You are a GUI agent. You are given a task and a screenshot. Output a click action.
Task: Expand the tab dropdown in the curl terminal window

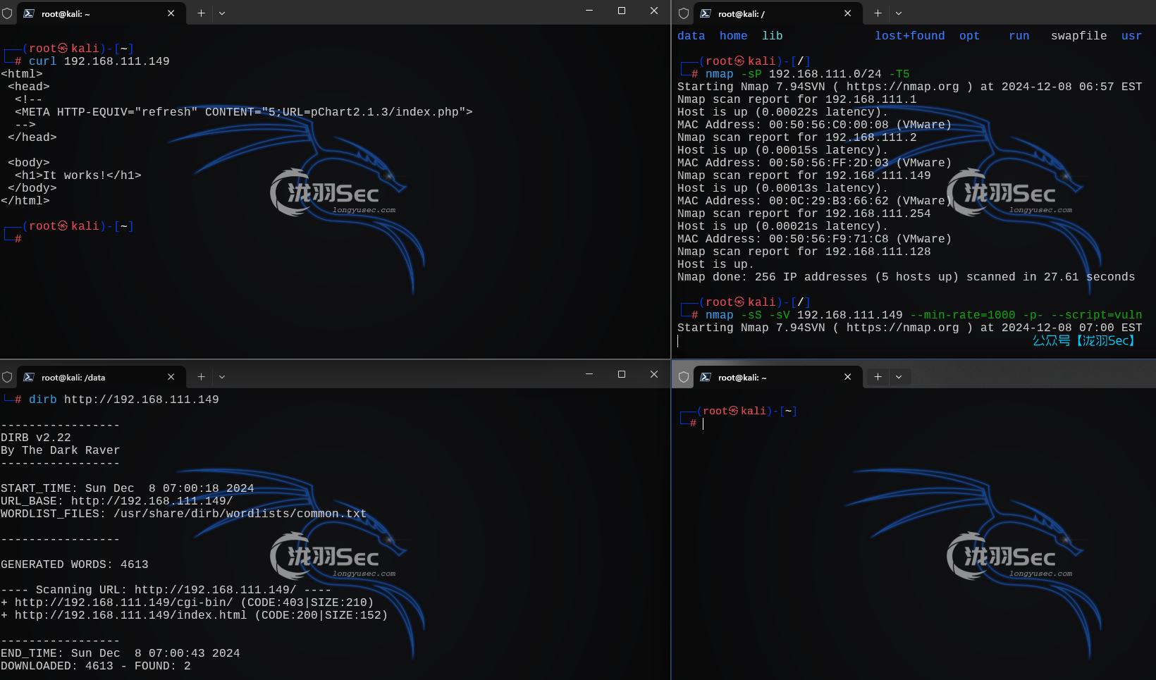click(222, 13)
